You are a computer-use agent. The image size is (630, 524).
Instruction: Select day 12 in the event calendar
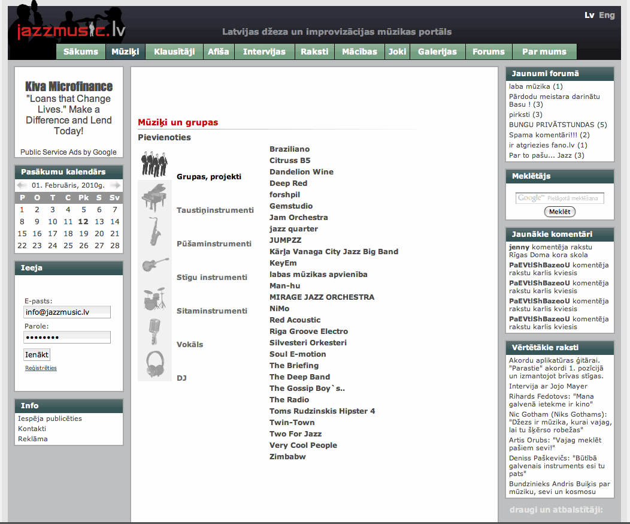83,222
